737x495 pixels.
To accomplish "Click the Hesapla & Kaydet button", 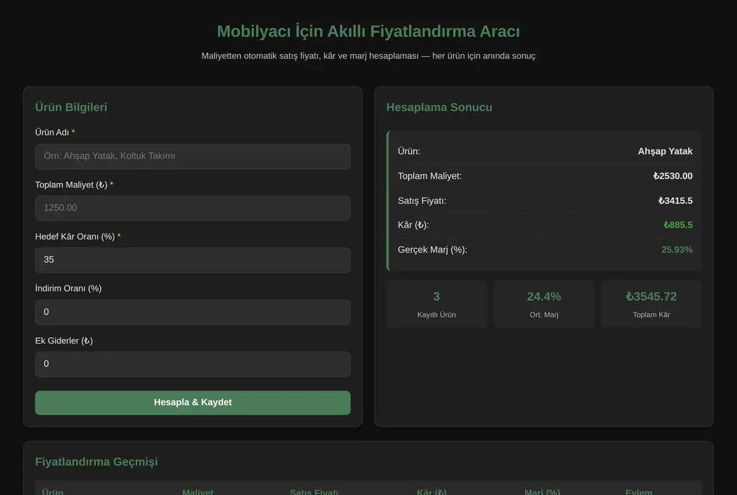I will pos(193,402).
